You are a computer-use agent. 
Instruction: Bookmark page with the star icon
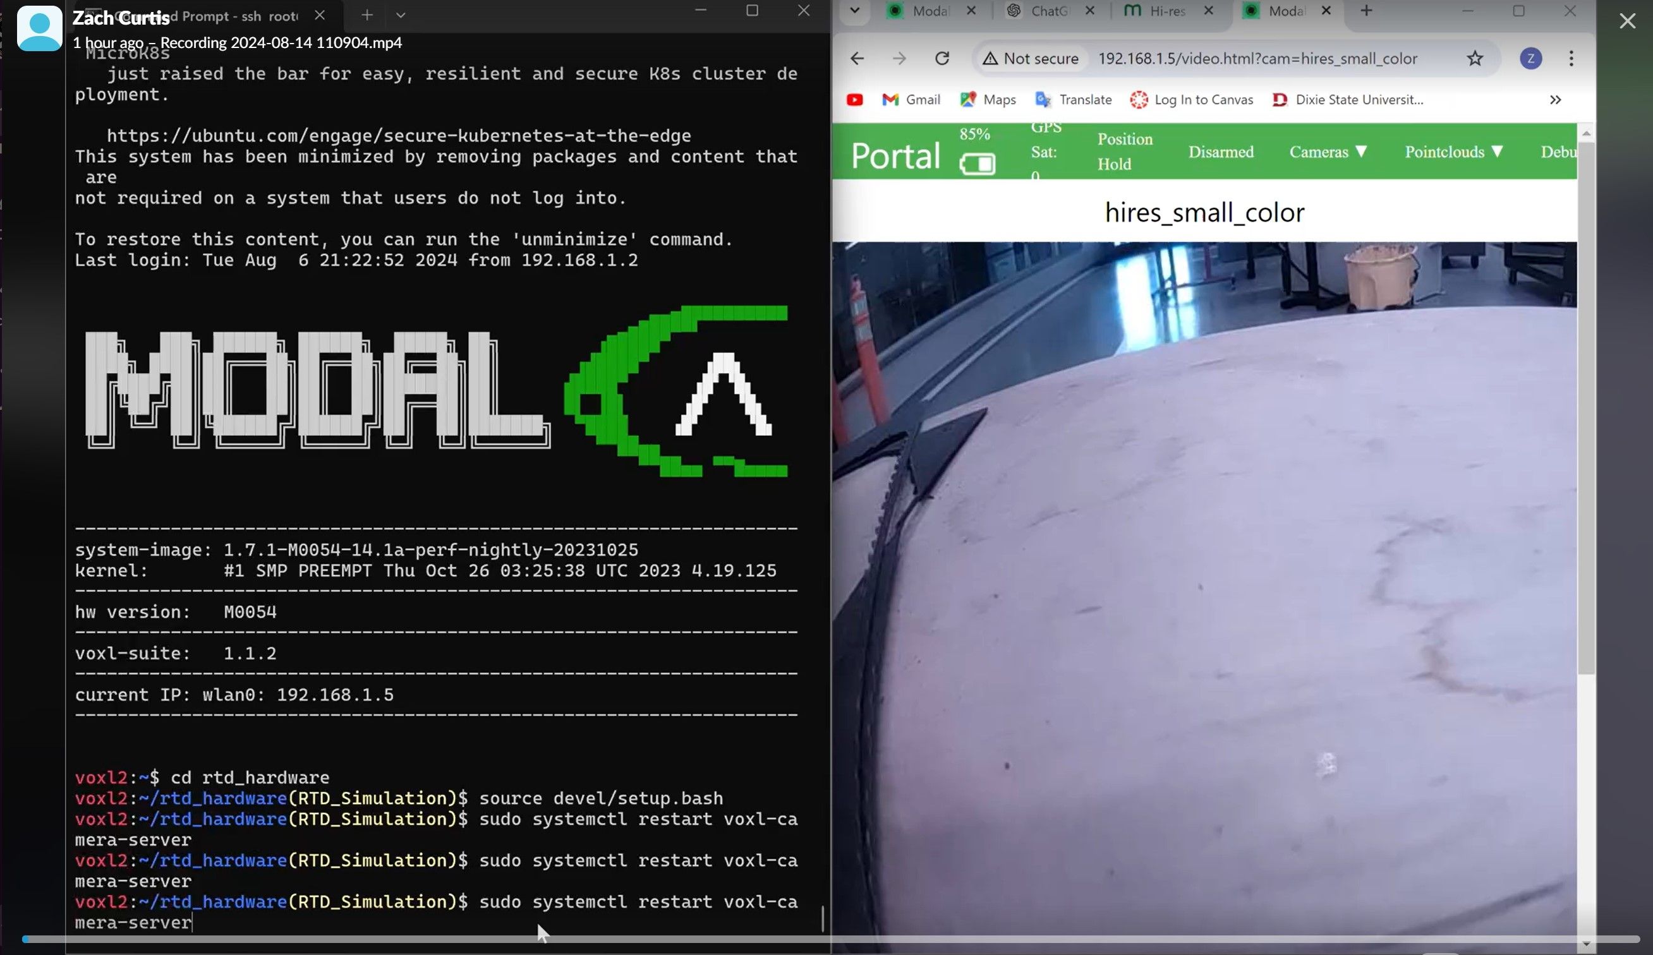click(x=1475, y=58)
